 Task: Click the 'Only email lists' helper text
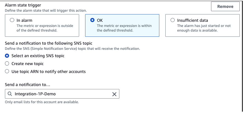click(42, 102)
